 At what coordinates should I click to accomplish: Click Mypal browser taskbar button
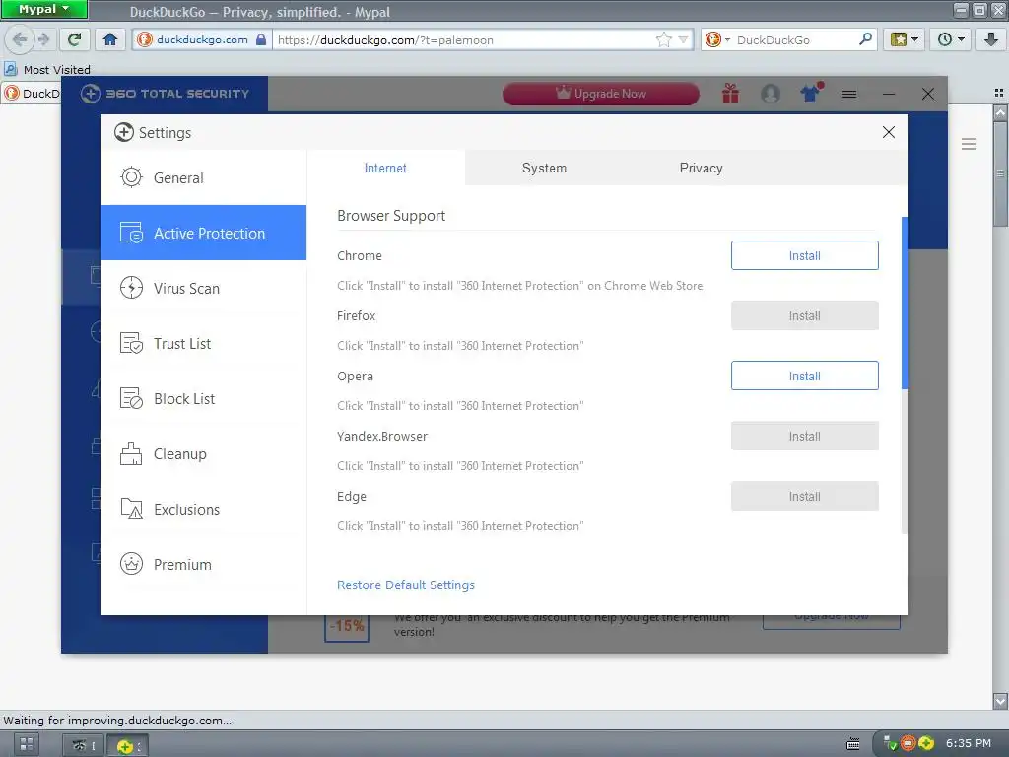coord(84,745)
